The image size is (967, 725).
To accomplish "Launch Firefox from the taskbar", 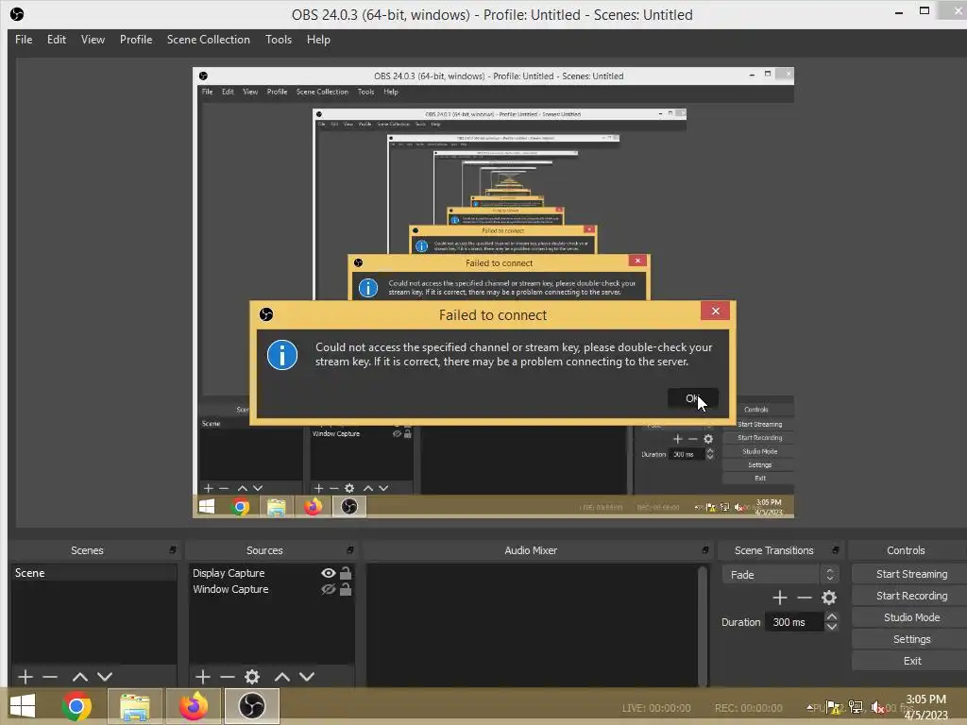I will [193, 706].
